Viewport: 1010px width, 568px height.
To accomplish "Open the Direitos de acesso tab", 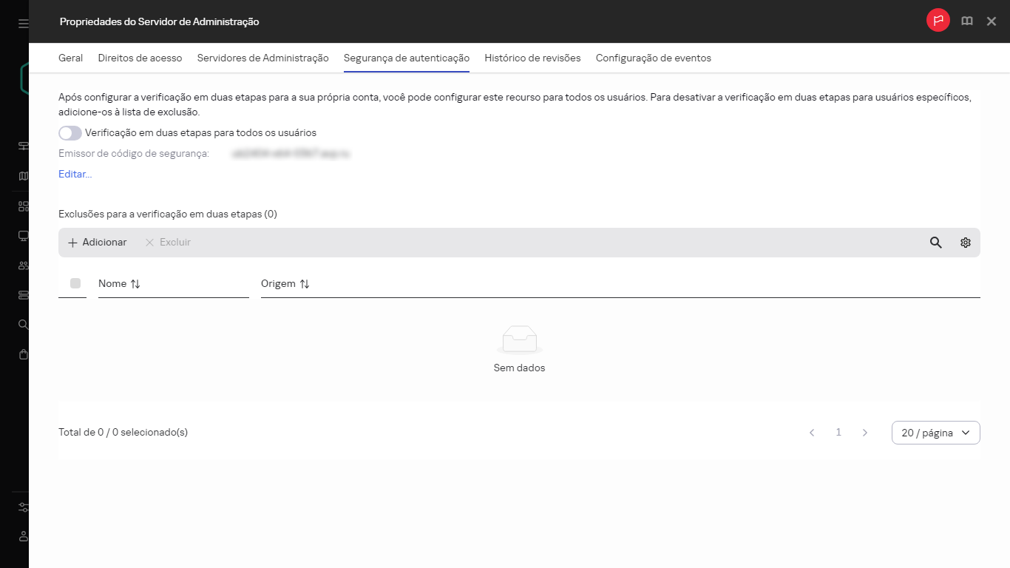I will 140,58.
